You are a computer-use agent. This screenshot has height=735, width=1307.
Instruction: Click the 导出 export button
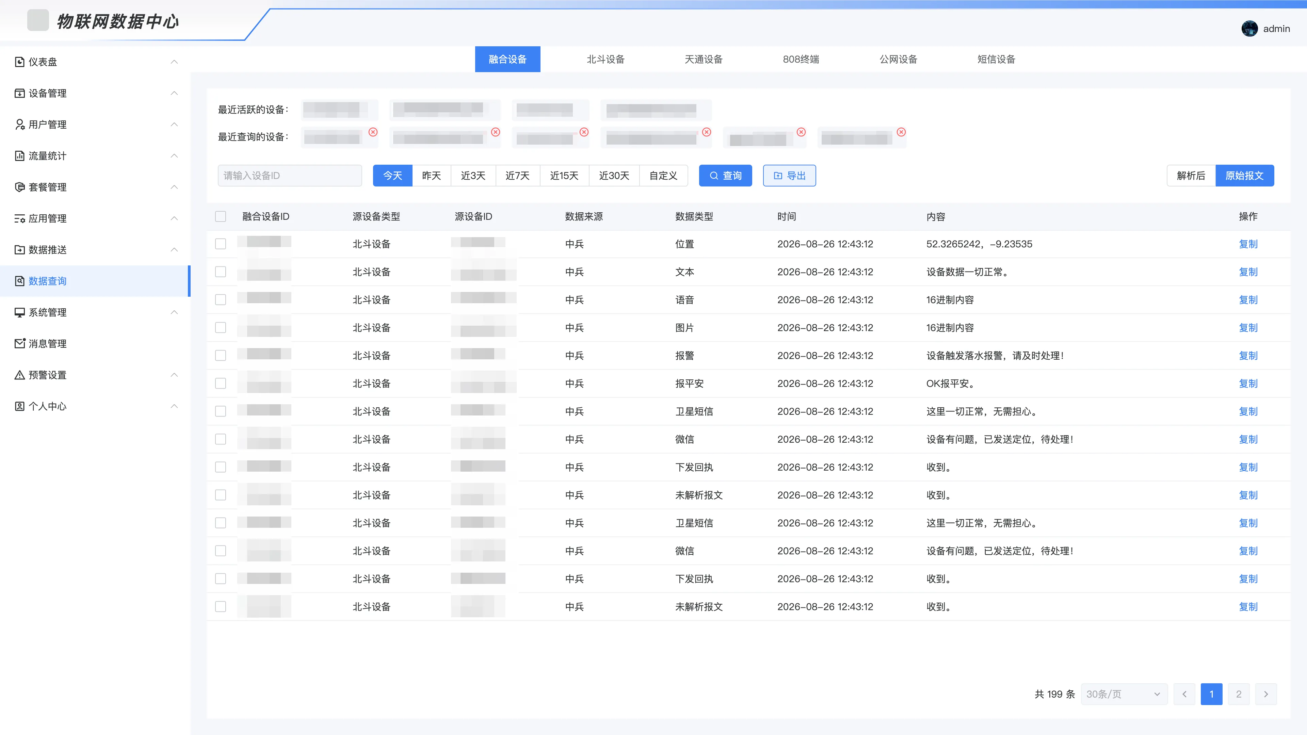tap(790, 176)
